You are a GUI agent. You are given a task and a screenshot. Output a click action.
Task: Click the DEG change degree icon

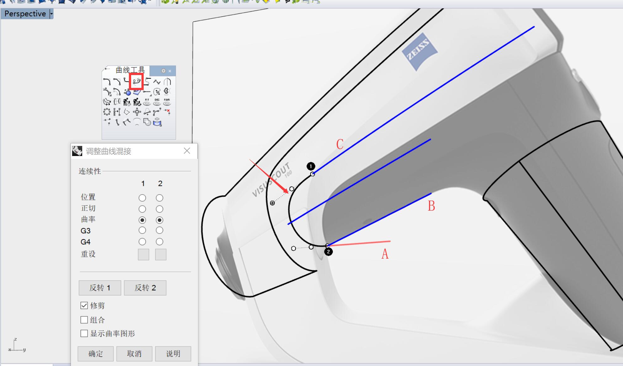click(x=157, y=102)
